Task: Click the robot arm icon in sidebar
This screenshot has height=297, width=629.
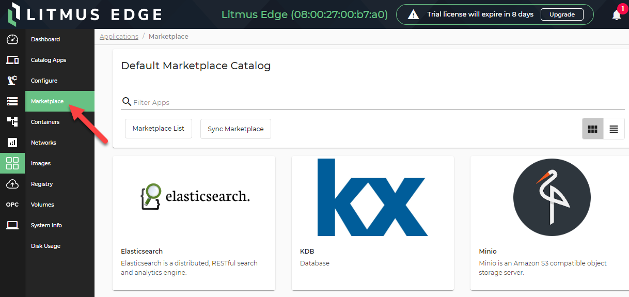Action: point(12,81)
